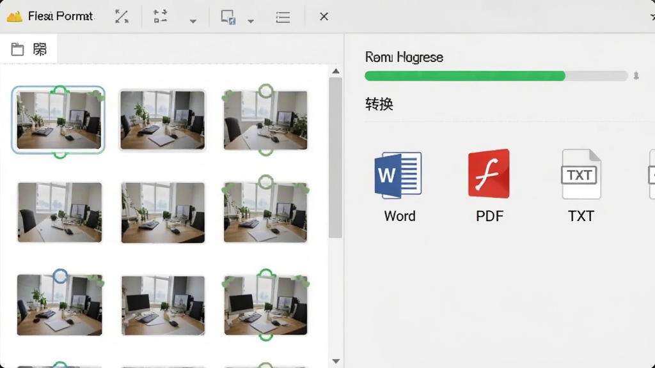Select the right thumbnail in the third row

pos(265,305)
